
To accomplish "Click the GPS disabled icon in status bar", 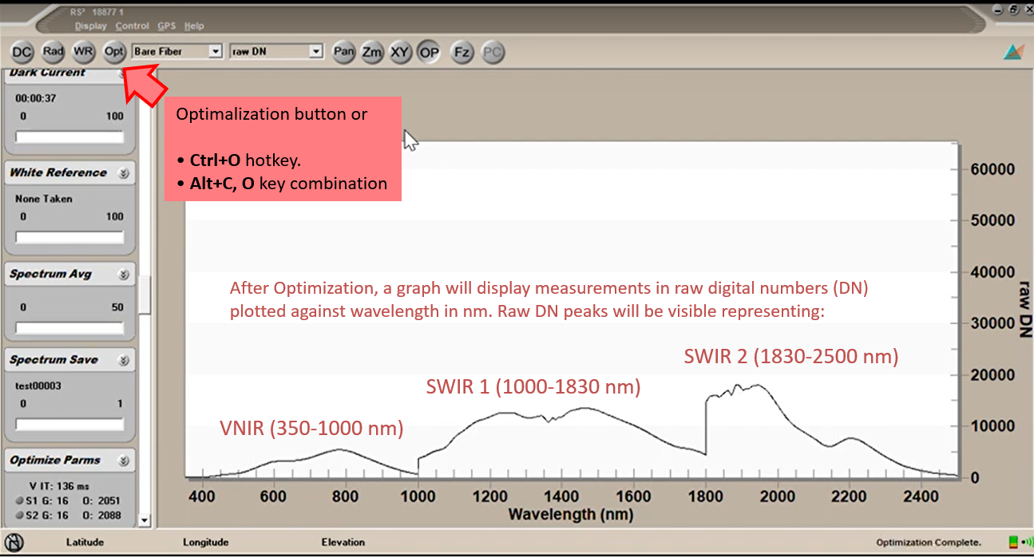I will tap(14, 543).
